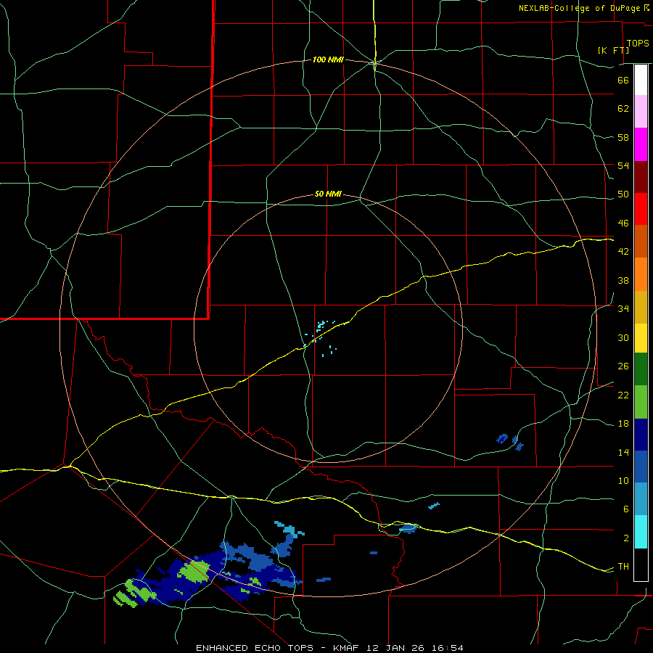
Task: Select the maroon legend swatch
Action: click(641, 177)
